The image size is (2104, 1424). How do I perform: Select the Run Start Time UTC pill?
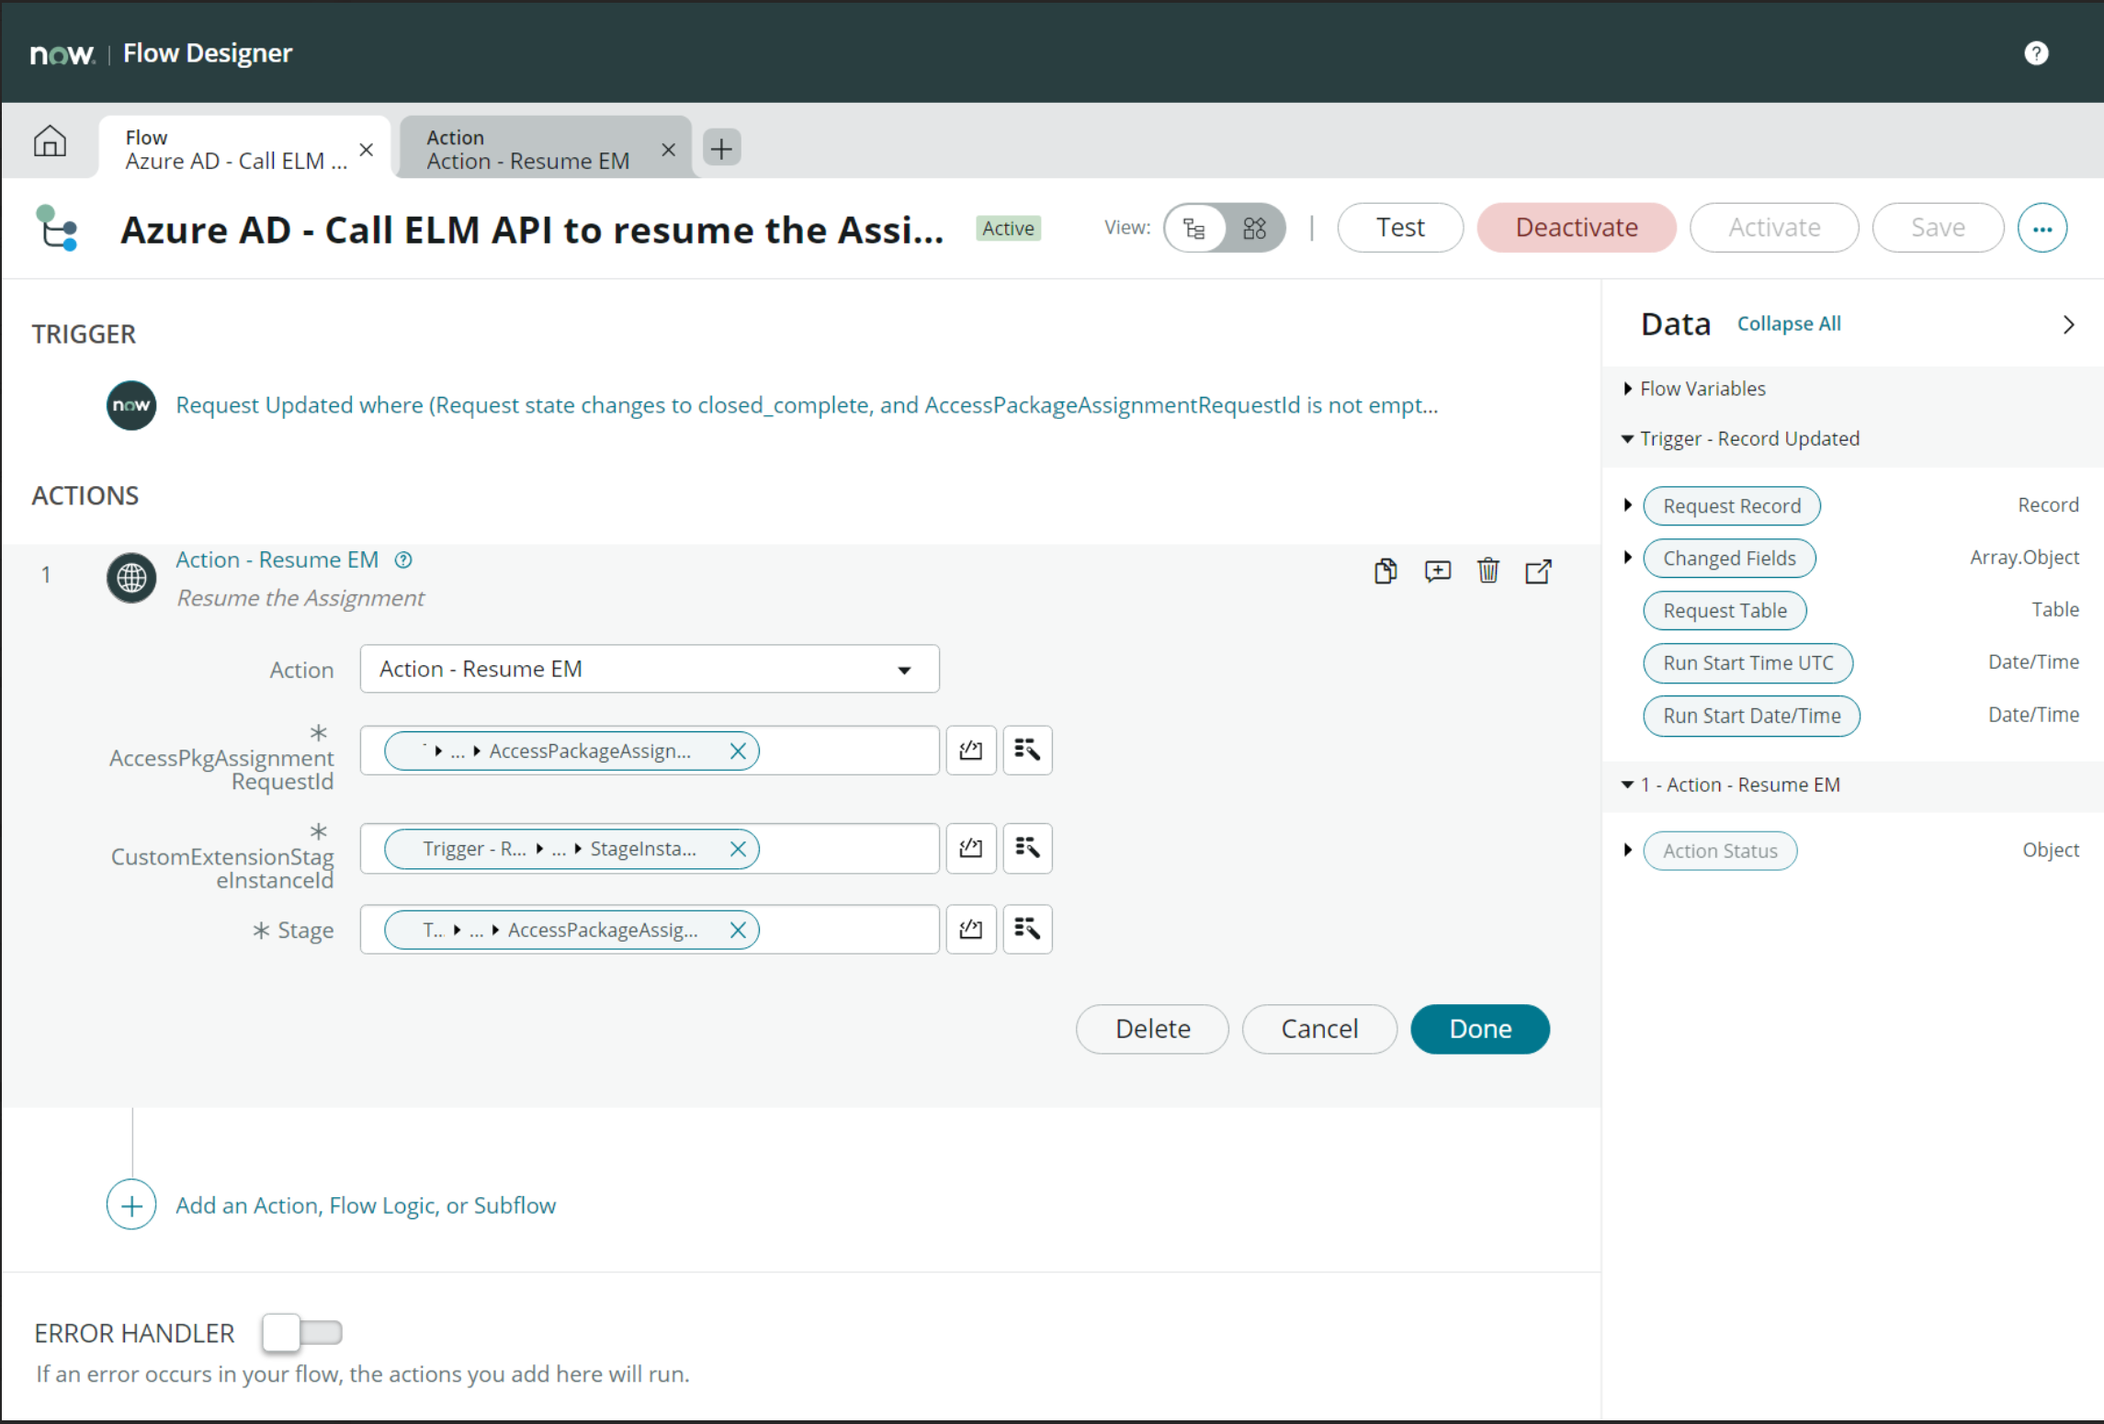[x=1748, y=663]
